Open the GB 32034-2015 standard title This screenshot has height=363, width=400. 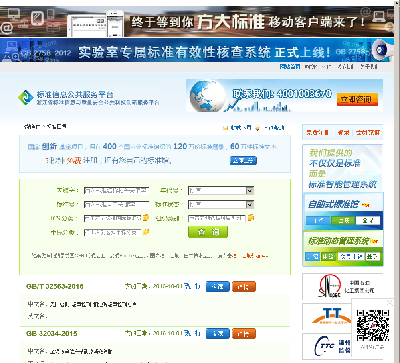(x=51, y=334)
